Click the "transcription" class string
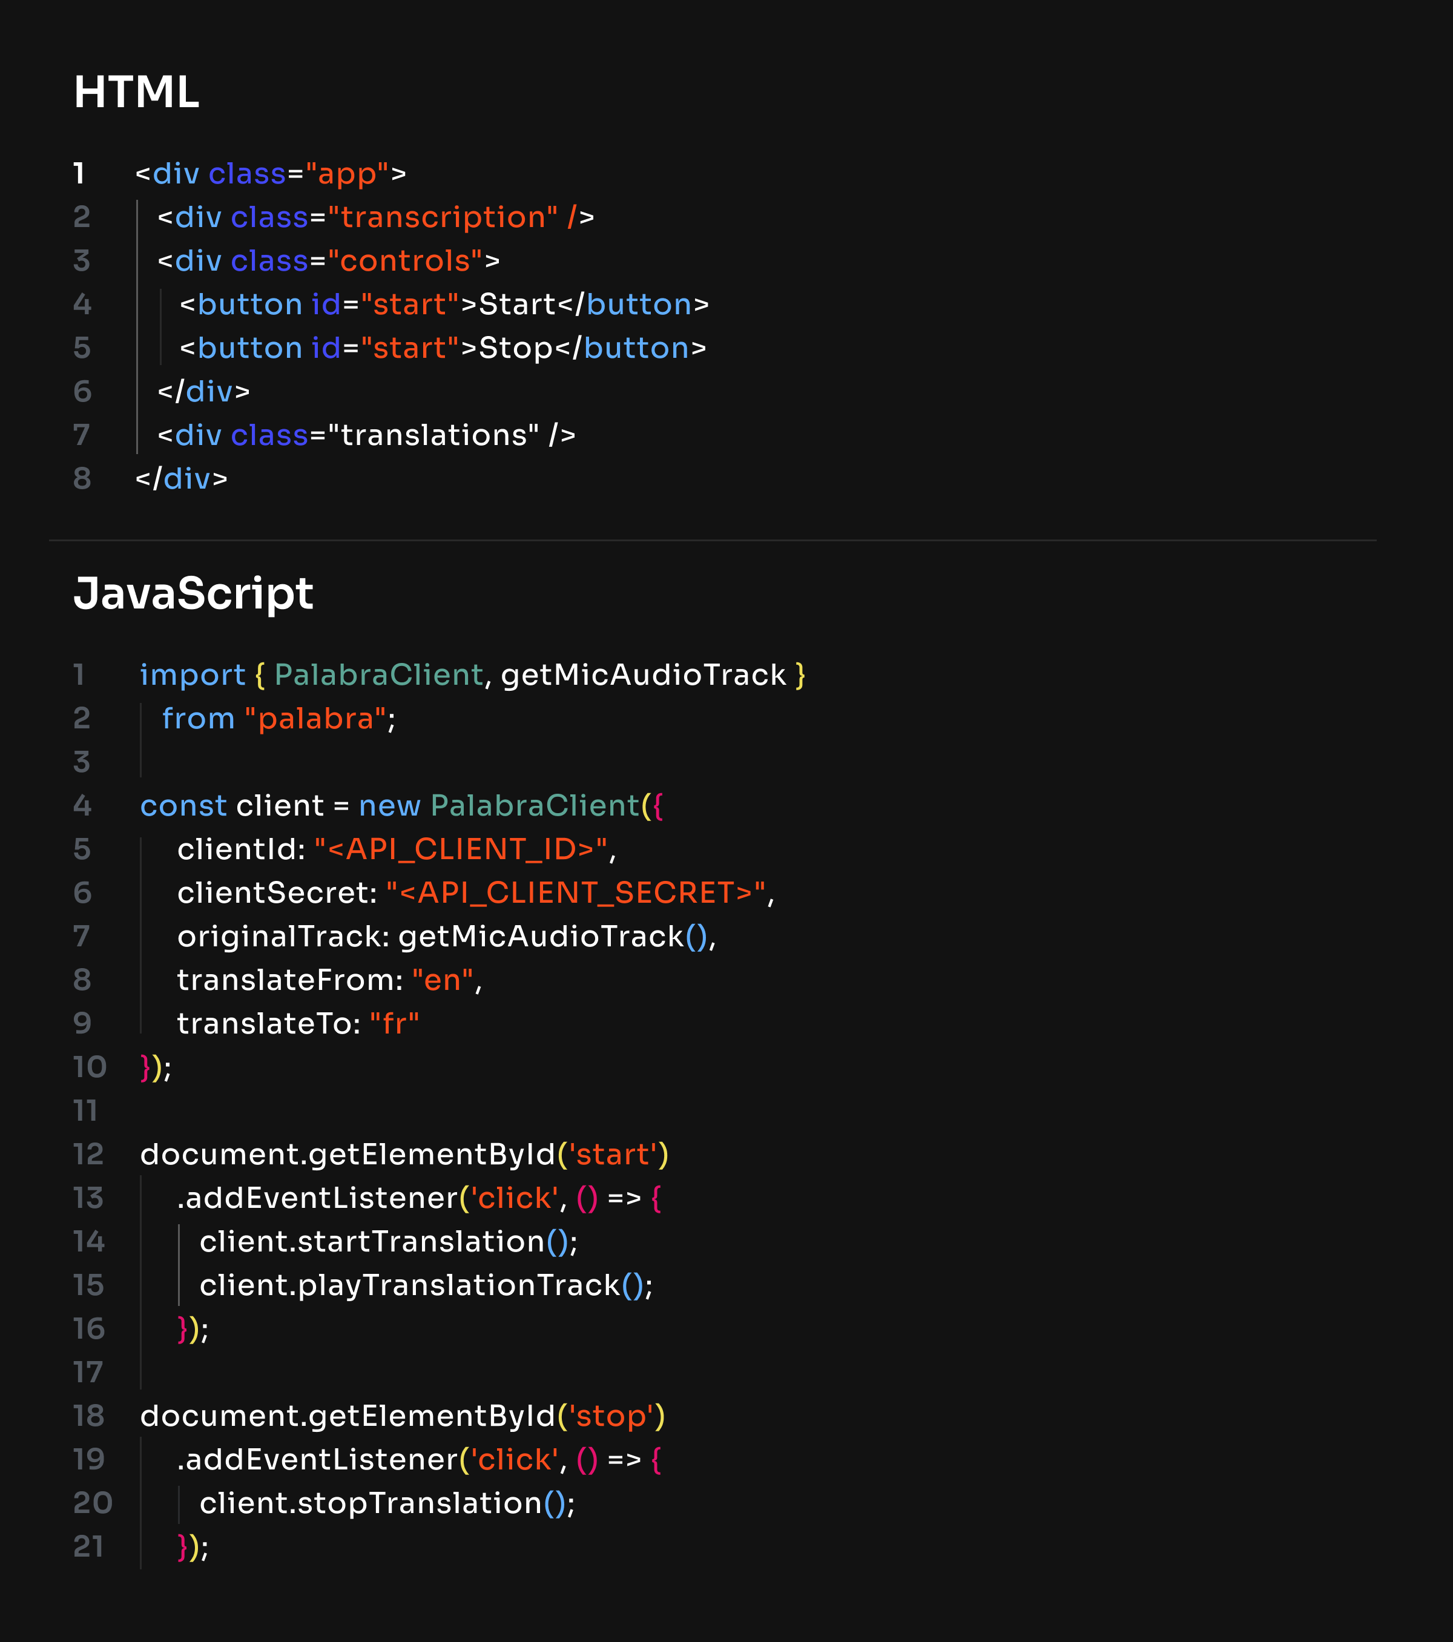The height and width of the screenshot is (1642, 1453). click(x=443, y=217)
